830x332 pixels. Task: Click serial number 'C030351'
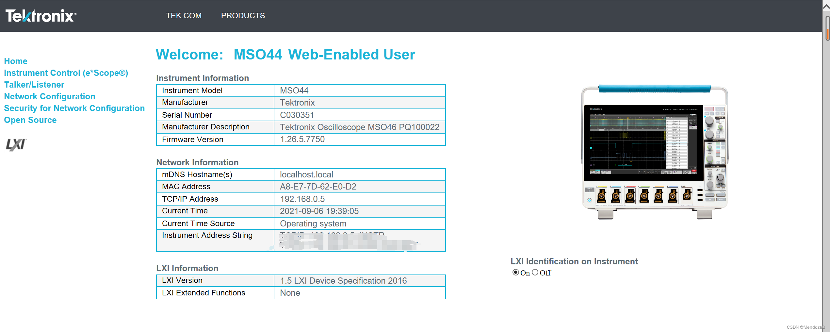[297, 115]
